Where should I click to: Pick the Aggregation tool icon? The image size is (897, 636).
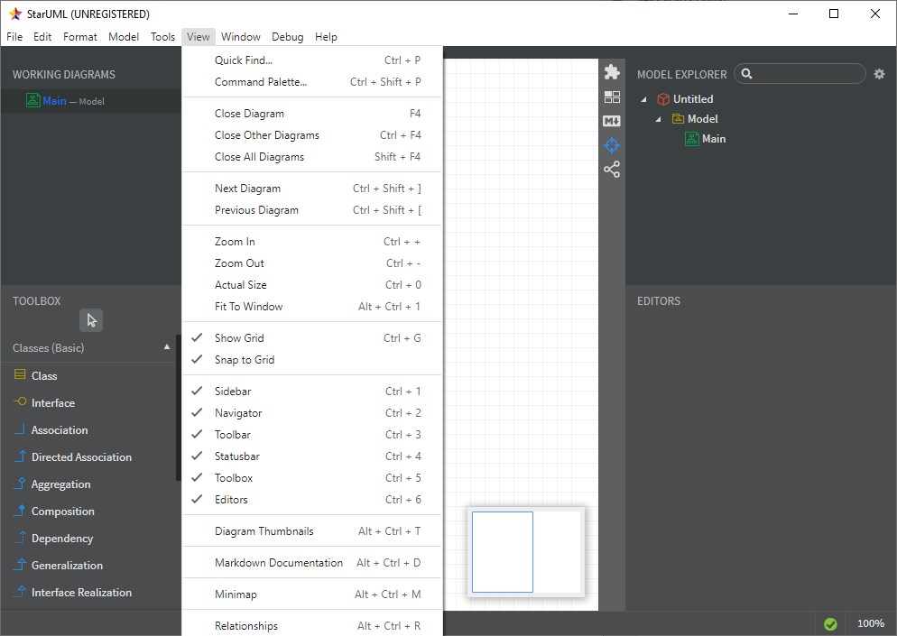click(x=20, y=484)
